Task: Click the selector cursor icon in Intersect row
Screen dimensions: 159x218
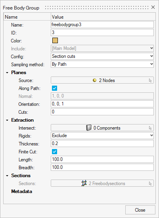Action: 150,128
